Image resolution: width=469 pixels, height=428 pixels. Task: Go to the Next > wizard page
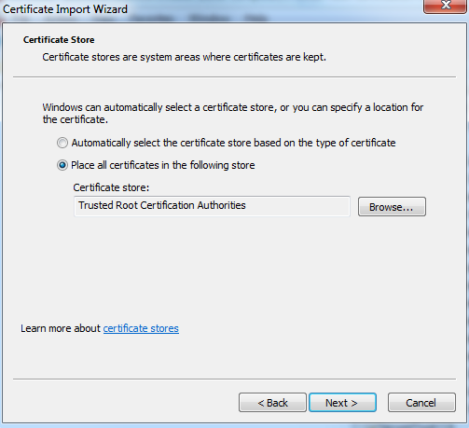pyautogui.click(x=342, y=403)
